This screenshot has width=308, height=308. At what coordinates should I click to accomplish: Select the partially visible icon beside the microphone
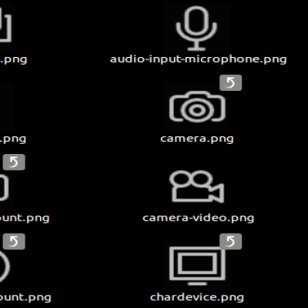5,25
